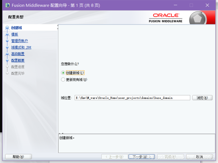This screenshot has height=163, width=218.
Task: Click the wizard application icon in title bar
Action: point(8,5)
